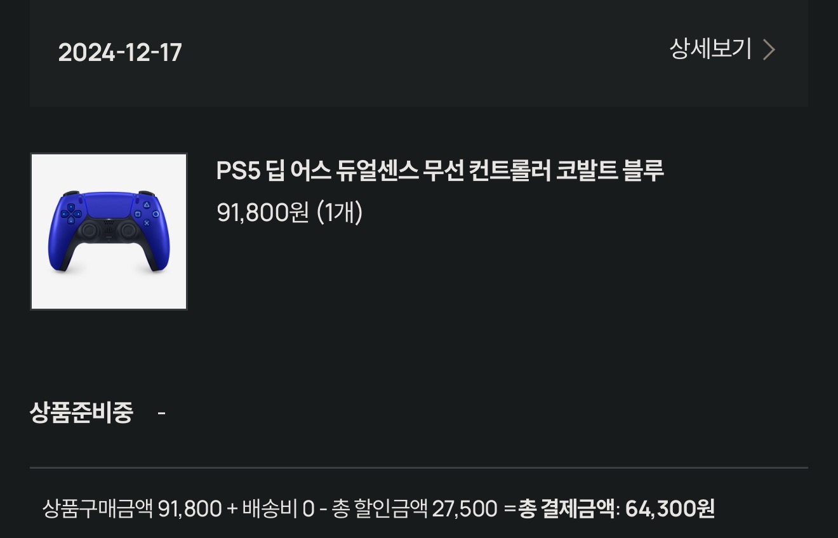Select the PS5 딥 어스 듀얼센스 product title
Viewport: 838px width, 538px height.
click(x=440, y=171)
